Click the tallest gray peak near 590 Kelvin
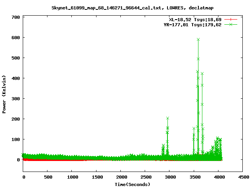 (x=198, y=39)
